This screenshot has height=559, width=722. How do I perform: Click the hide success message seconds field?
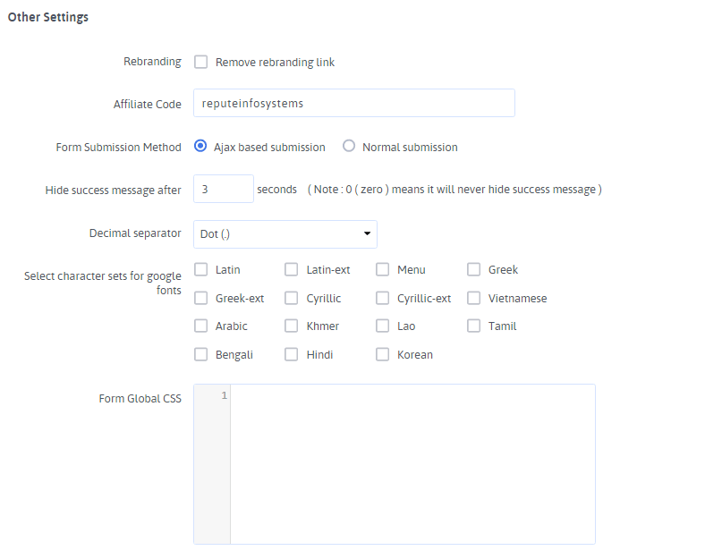point(224,190)
